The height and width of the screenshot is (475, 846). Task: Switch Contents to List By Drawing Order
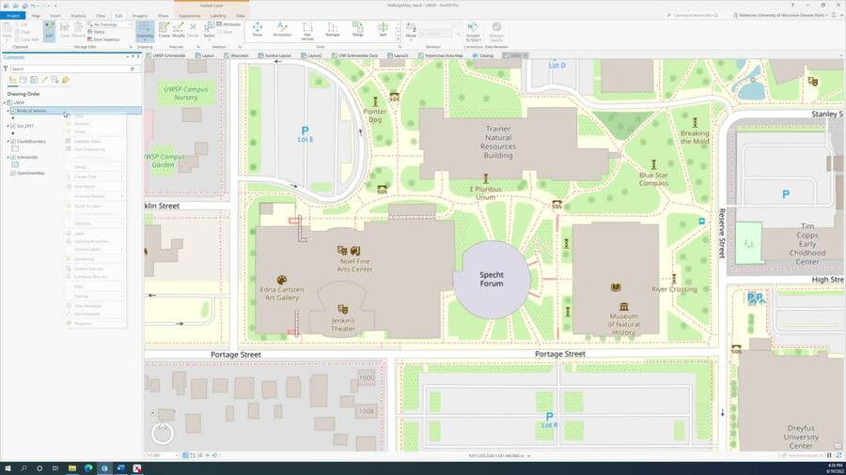(x=13, y=80)
